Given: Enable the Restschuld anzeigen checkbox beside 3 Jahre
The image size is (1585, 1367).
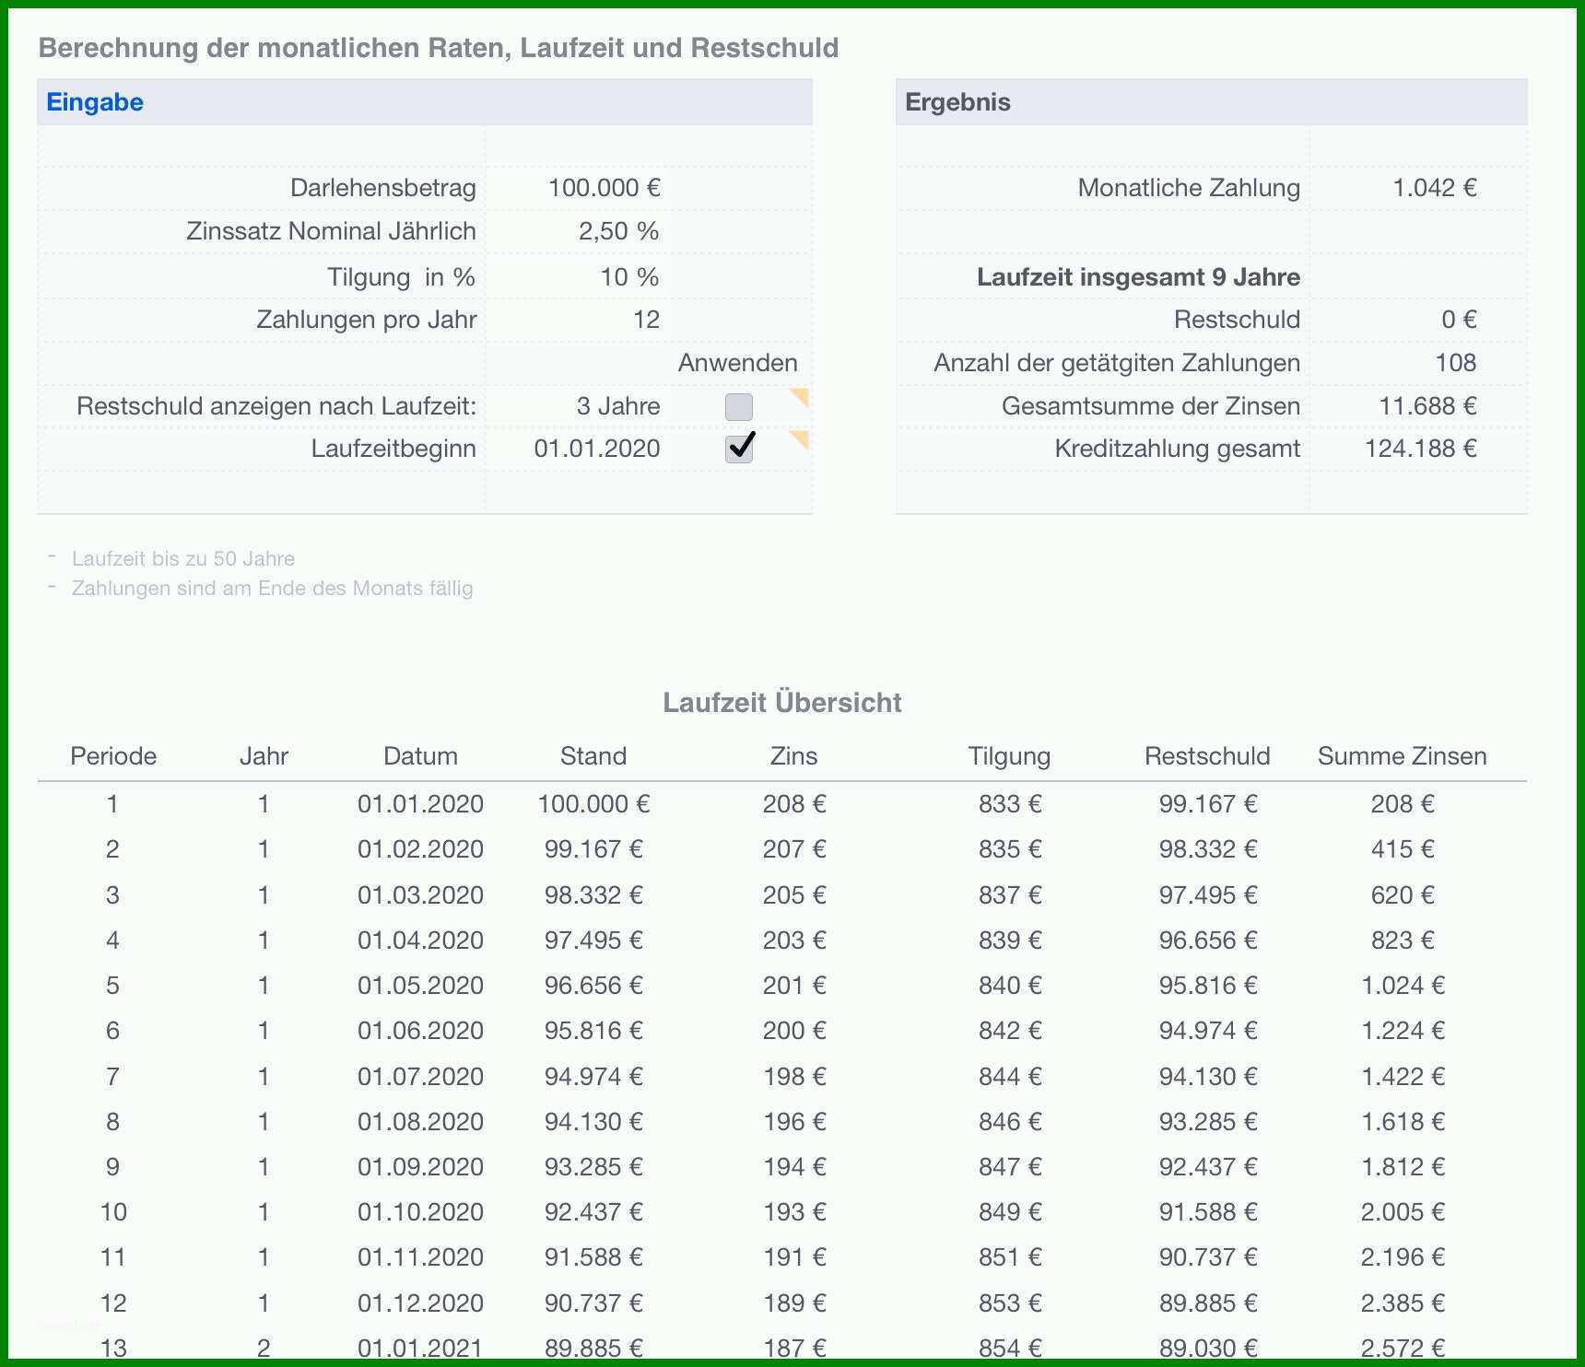Looking at the screenshot, I should [738, 406].
